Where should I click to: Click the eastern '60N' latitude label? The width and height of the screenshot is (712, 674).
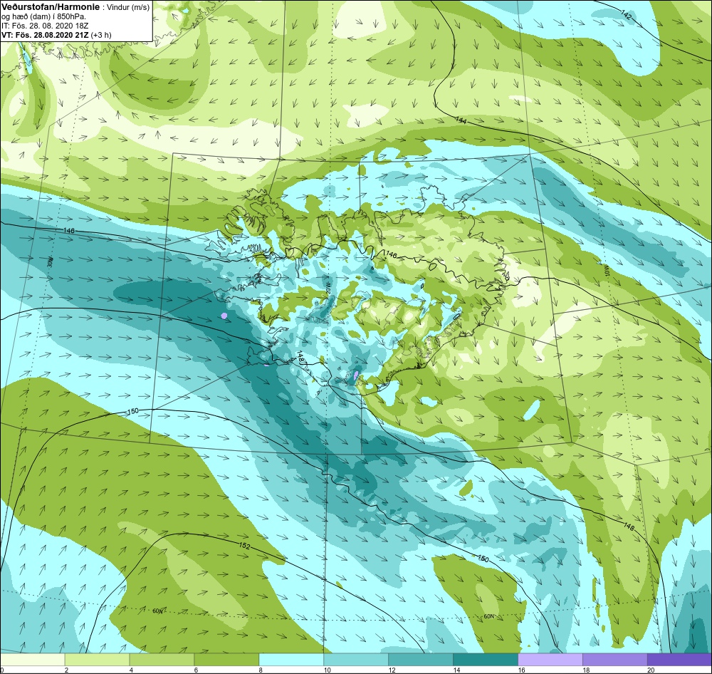(488, 616)
